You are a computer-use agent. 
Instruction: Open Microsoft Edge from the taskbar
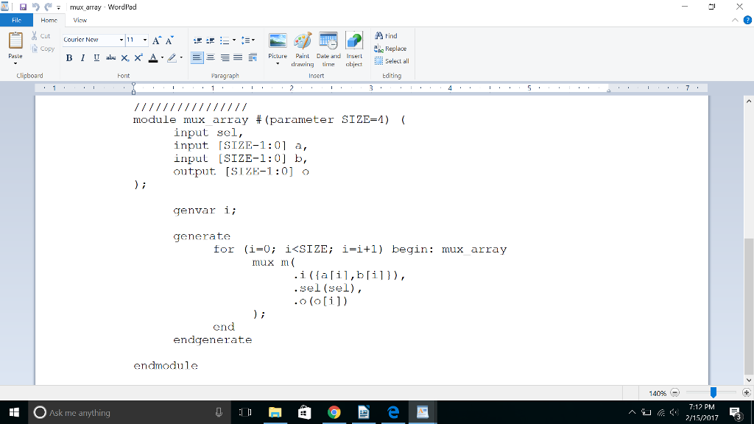pyautogui.click(x=392, y=412)
